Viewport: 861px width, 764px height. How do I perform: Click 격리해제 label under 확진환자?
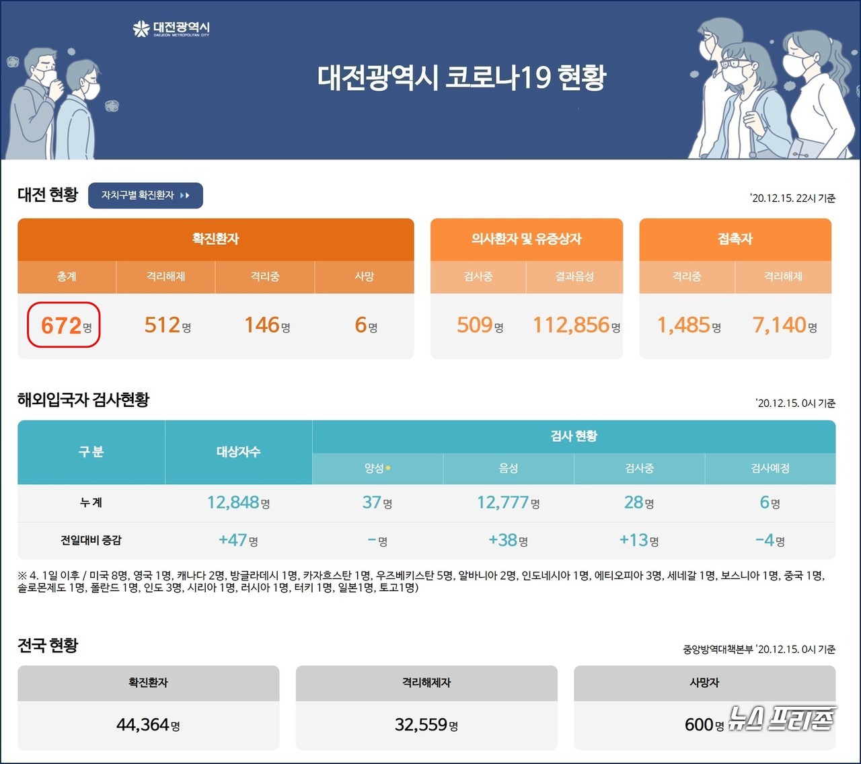pos(166,276)
